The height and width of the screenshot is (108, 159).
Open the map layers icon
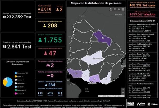point(119,9)
